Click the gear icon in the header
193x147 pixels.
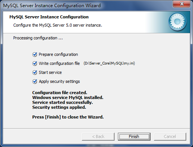[177, 22]
